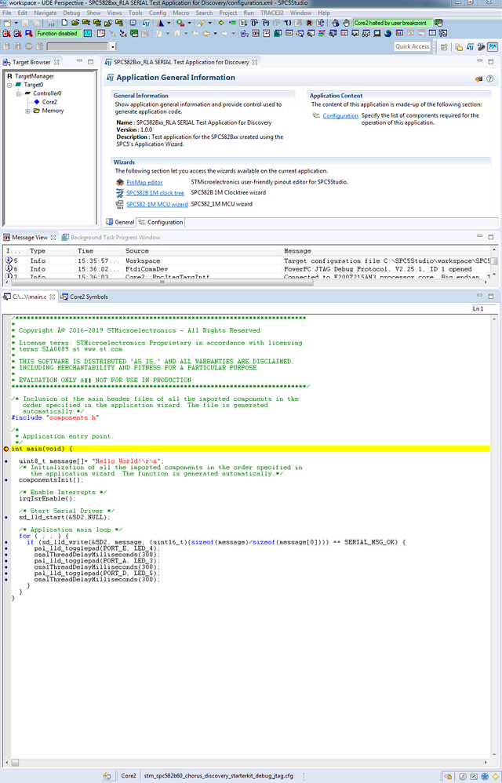Click the code editor horizontal scrollbar thumb

point(16,763)
